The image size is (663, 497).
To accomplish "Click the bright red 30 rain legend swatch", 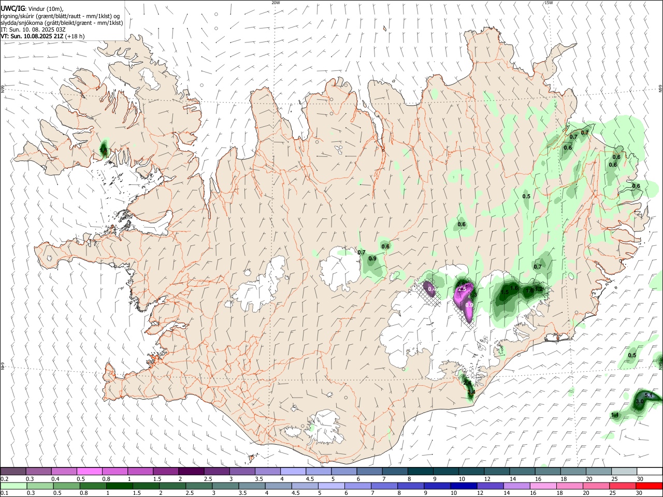I will point(649,486).
